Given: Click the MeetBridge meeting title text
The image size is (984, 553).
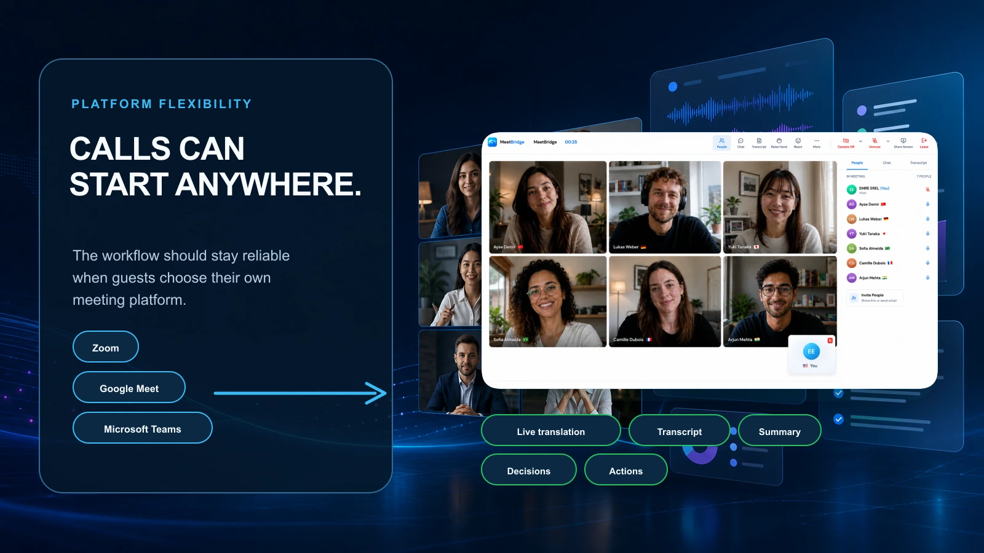Looking at the screenshot, I should [x=545, y=142].
